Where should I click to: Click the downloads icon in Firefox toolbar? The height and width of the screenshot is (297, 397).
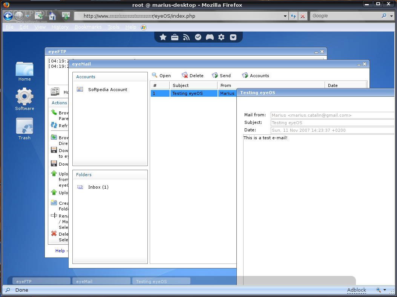click(x=66, y=16)
